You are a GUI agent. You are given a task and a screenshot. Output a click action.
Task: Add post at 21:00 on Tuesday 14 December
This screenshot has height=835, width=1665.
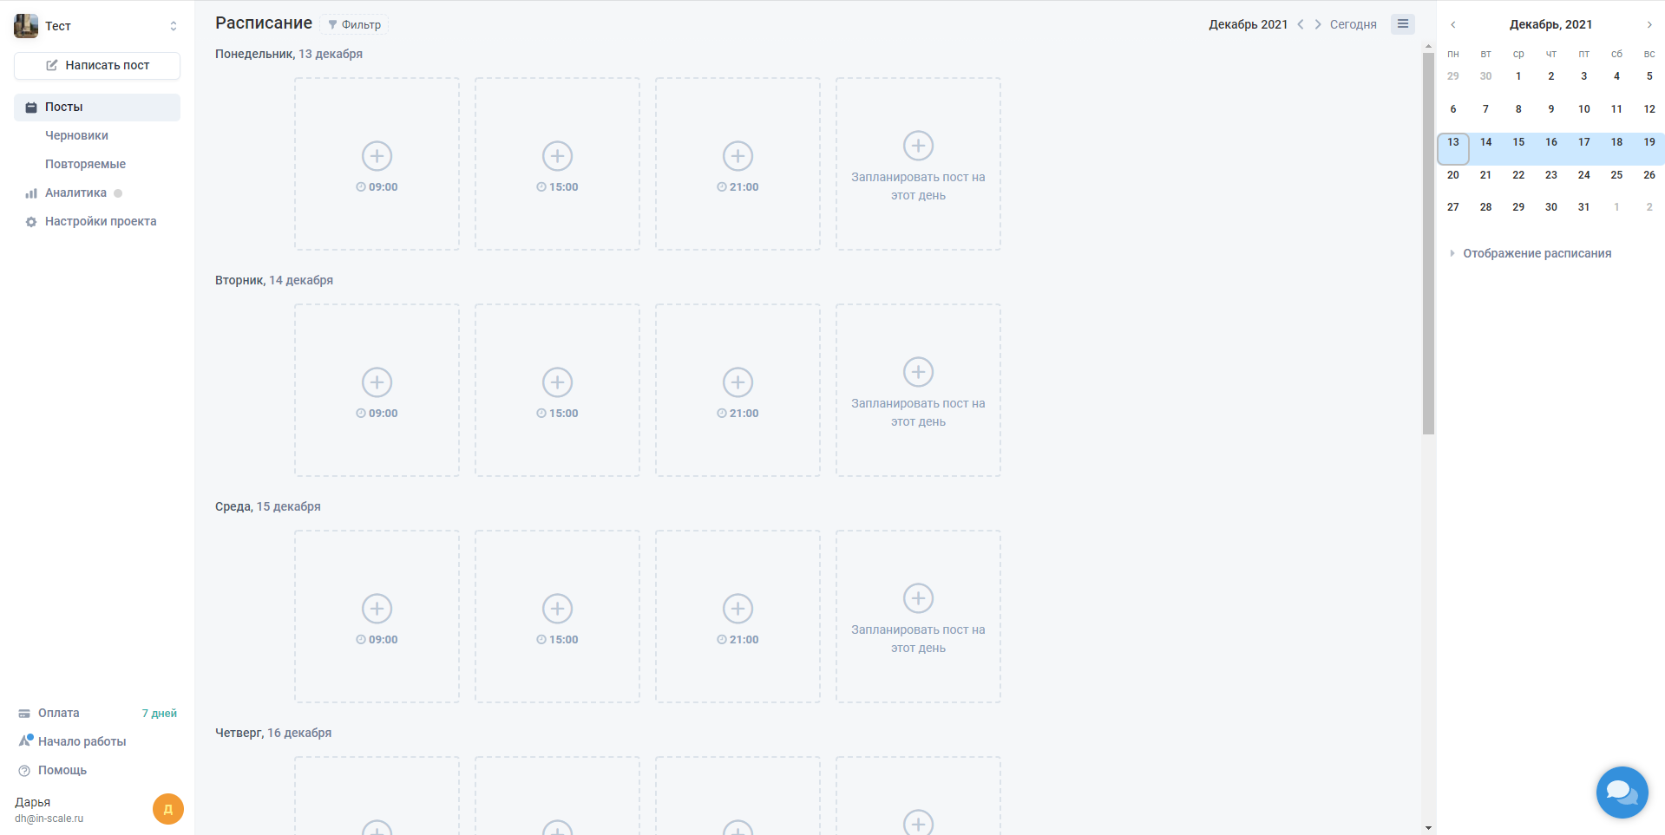[737, 390]
